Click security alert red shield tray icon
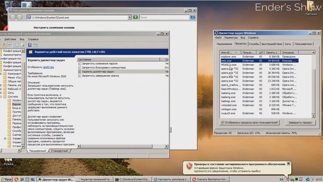This screenshot has width=323, height=182. (288, 179)
